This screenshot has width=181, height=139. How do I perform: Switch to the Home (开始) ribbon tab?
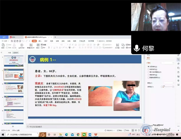pos(34,41)
